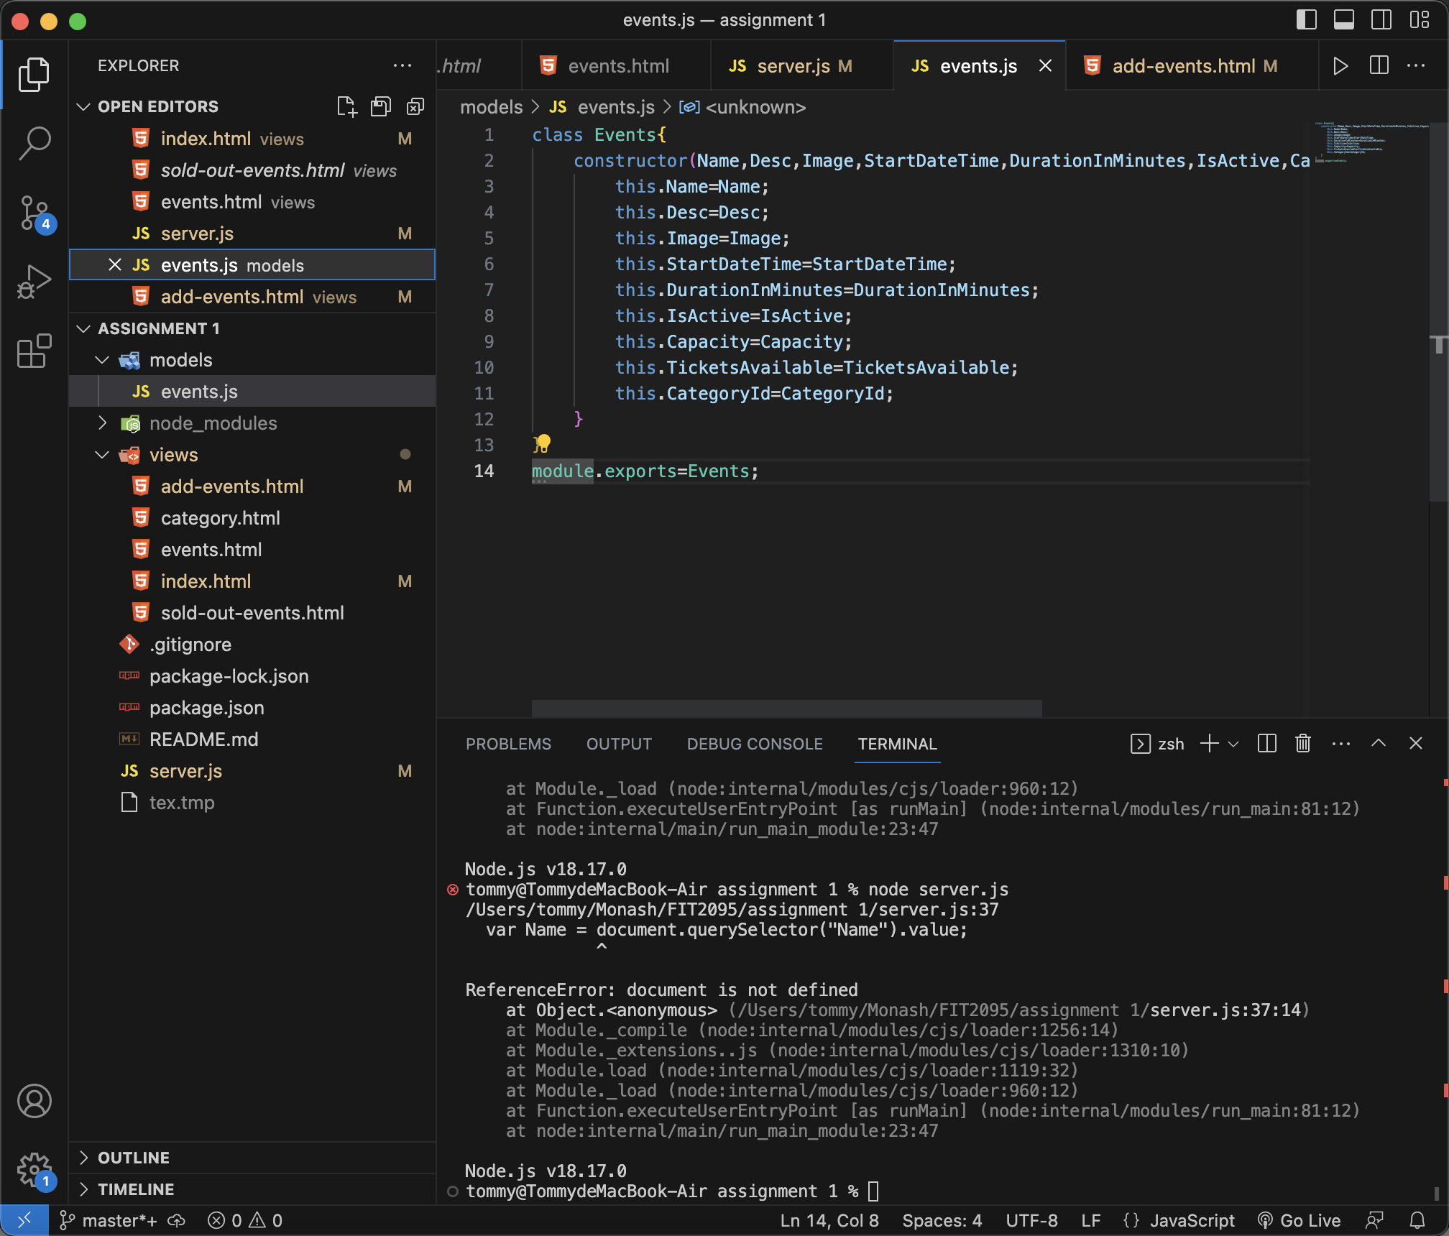Screen dimensions: 1449x1236
Task: Close the bottom panel
Action: (1416, 743)
